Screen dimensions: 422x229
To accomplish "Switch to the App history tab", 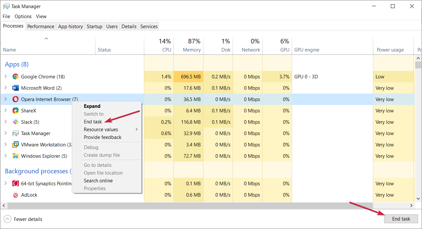I will click(x=70, y=27).
